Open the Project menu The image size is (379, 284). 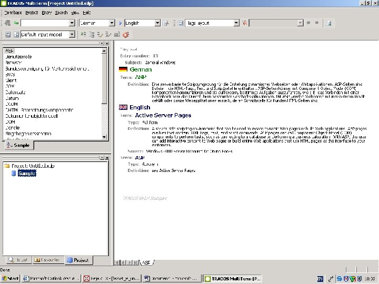(x=32, y=13)
